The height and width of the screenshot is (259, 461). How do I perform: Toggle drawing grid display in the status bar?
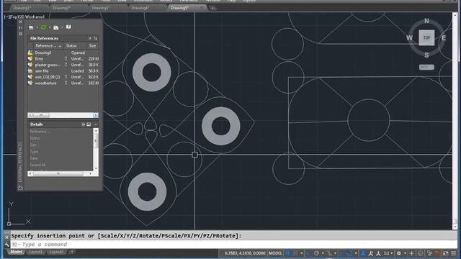[x=288, y=253]
